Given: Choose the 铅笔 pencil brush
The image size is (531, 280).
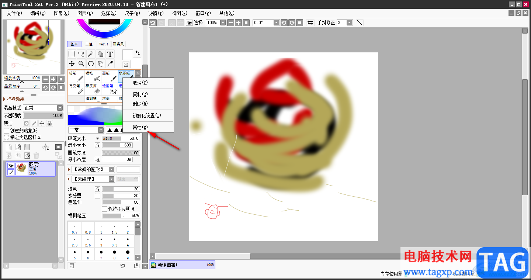Looking at the screenshot, I should (x=76, y=76).
